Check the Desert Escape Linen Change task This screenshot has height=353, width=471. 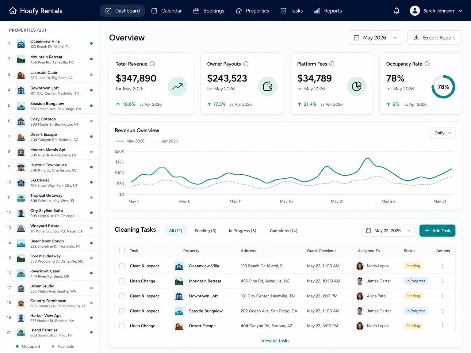click(x=122, y=326)
